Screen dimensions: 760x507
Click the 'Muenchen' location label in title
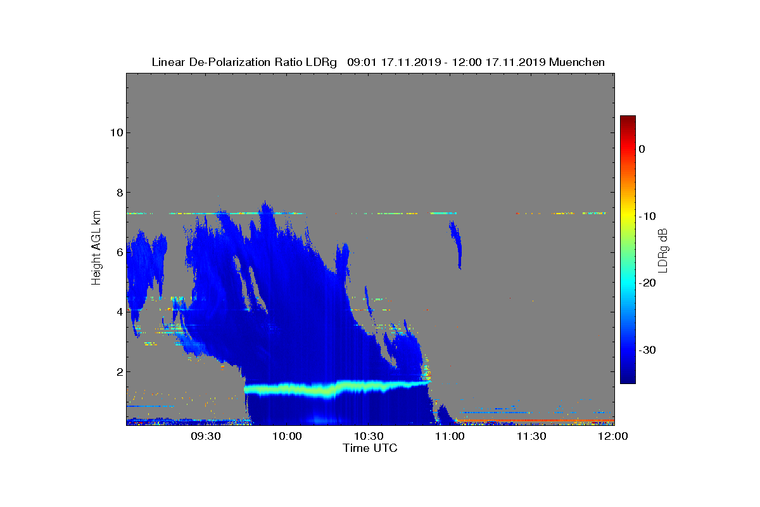pos(577,62)
